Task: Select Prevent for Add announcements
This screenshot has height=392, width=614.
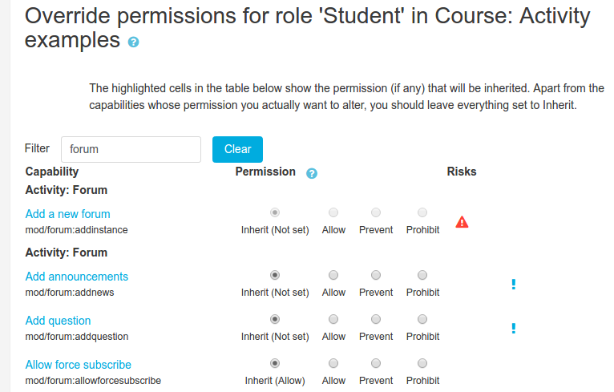Action: (x=376, y=275)
